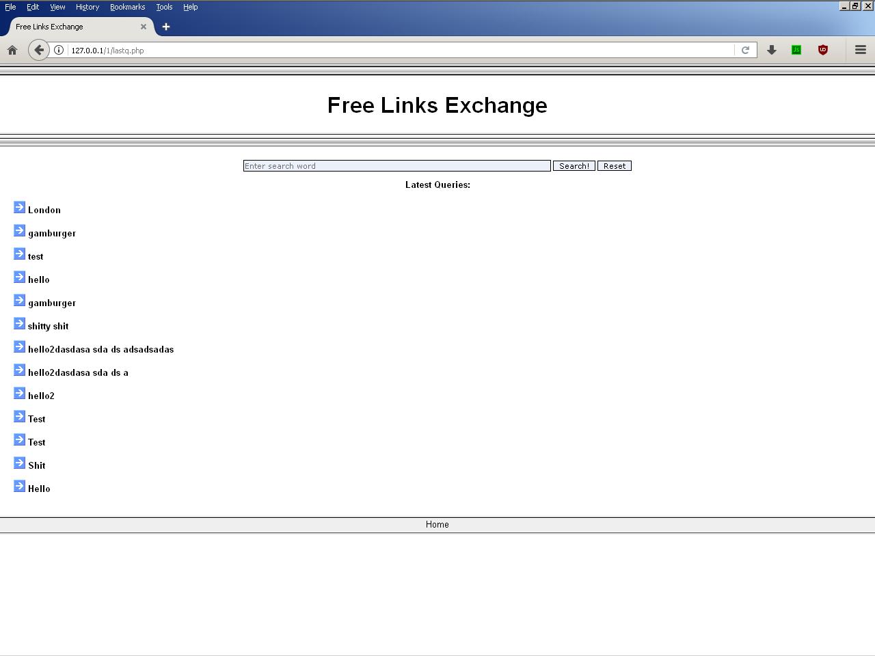The width and height of the screenshot is (875, 656).
Task: Show site information via the info icon
Action: pyautogui.click(x=59, y=50)
